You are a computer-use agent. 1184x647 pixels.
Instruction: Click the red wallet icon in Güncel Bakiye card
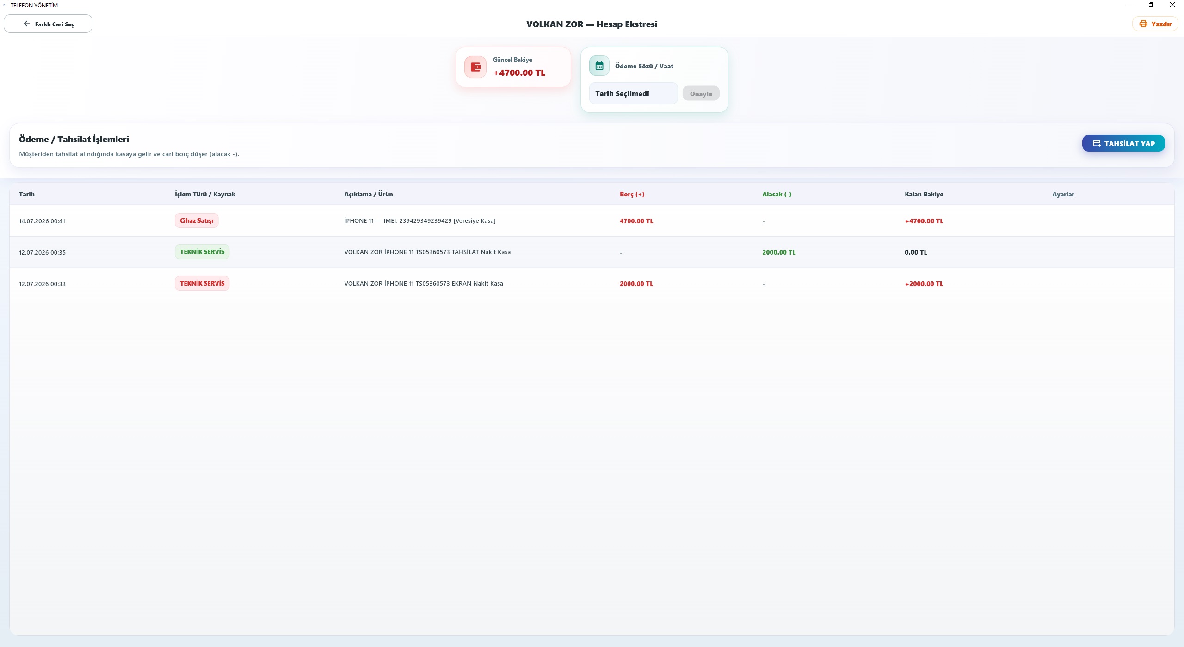[x=475, y=67]
